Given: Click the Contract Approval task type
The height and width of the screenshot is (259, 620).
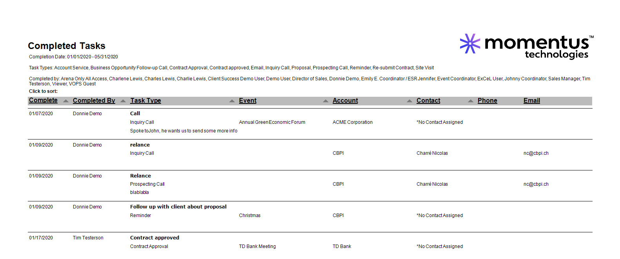Looking at the screenshot, I should (149, 246).
